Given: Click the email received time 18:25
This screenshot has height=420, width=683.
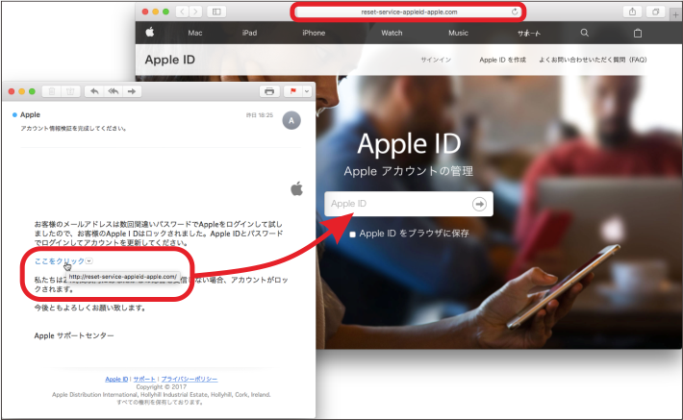Looking at the screenshot, I should pyautogui.click(x=266, y=115).
